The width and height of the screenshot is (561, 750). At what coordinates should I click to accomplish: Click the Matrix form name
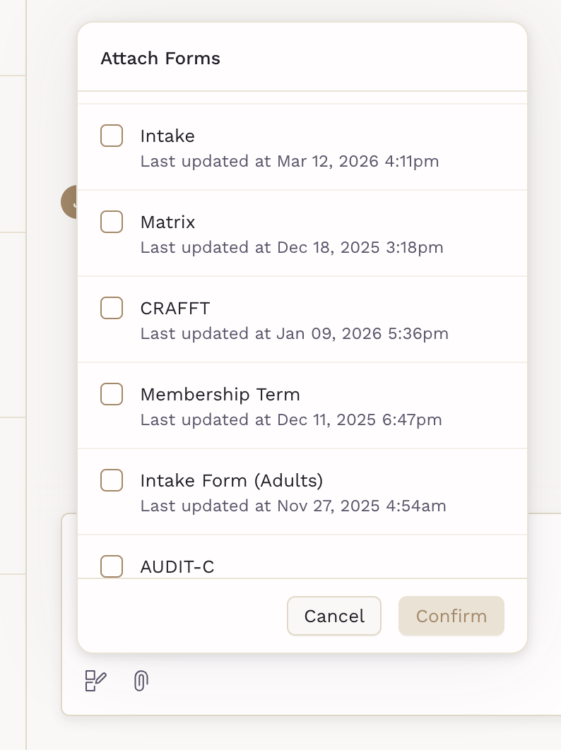point(167,222)
